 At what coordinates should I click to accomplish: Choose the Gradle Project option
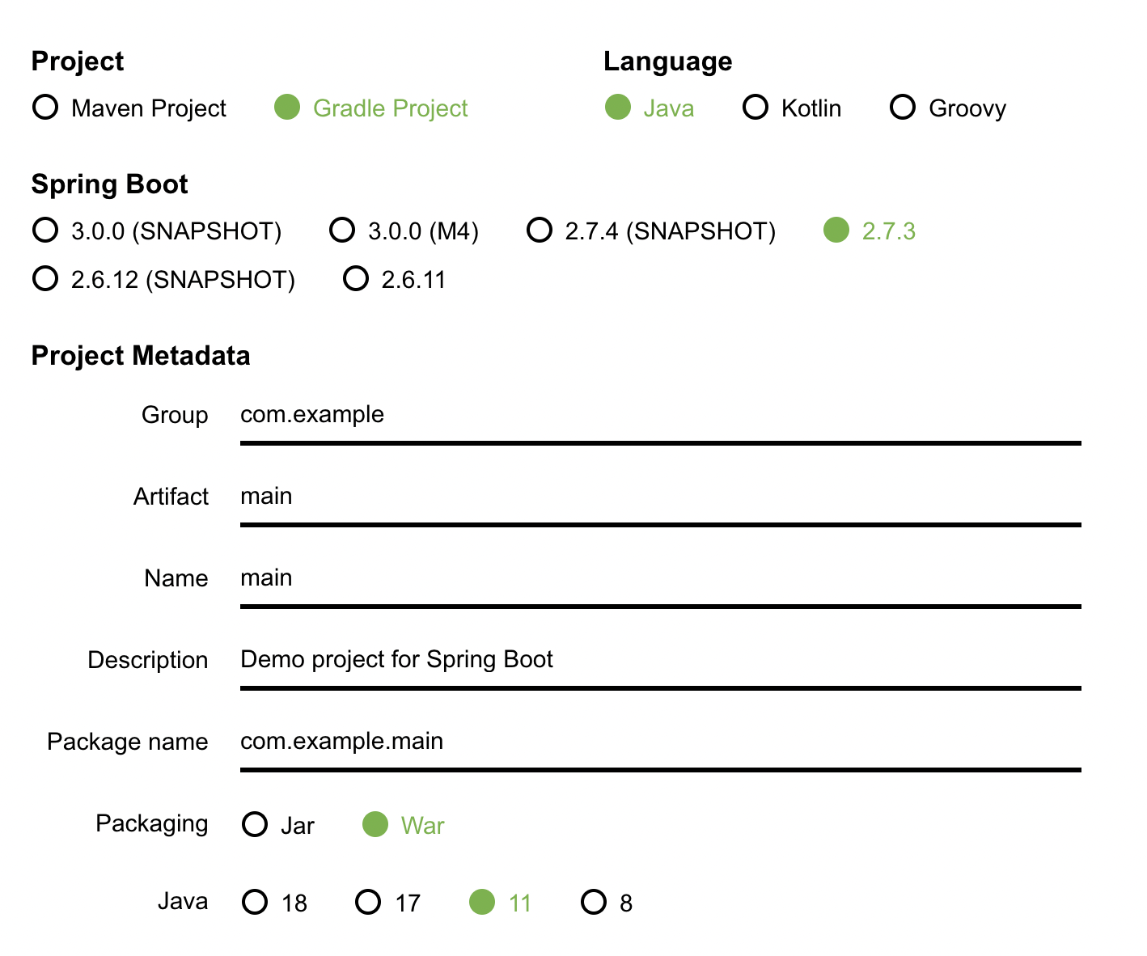point(287,108)
